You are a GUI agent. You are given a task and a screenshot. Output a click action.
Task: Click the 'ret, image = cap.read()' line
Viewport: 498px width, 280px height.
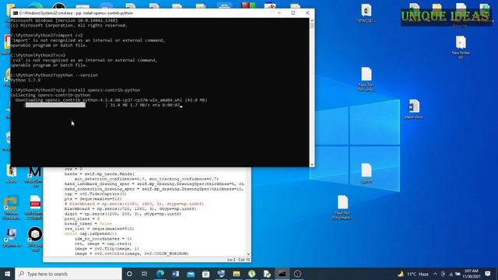(x=103, y=243)
